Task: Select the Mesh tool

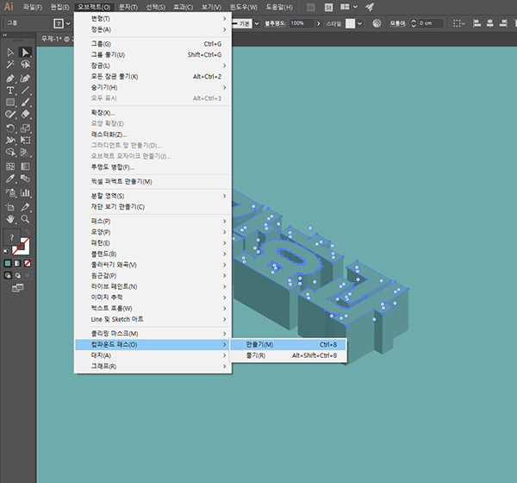Action: tap(10, 166)
